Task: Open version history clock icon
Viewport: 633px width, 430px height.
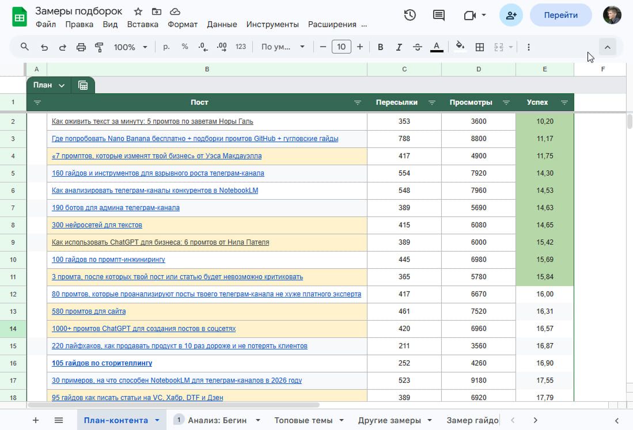Action: pos(410,16)
